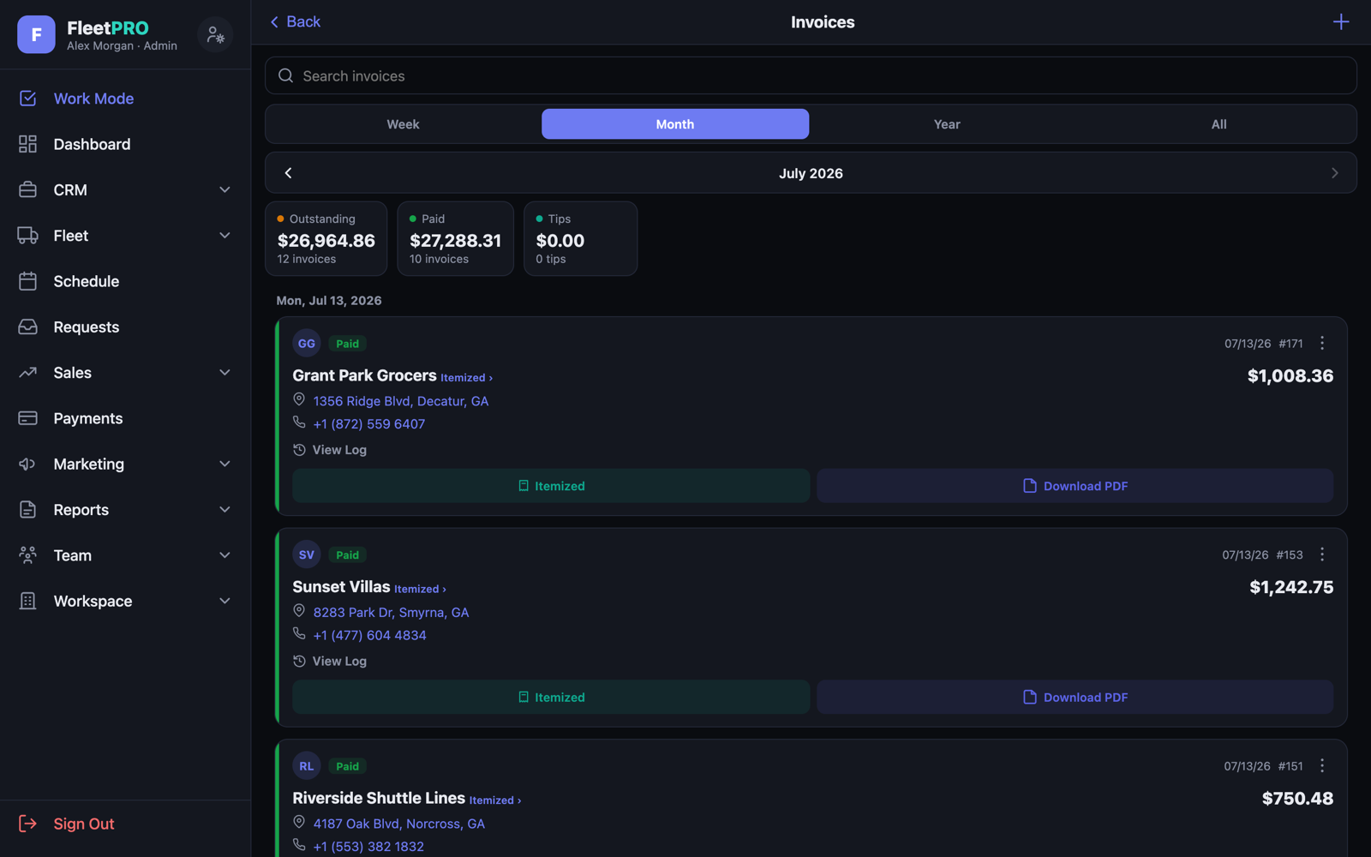This screenshot has height=857, width=1371.
Task: Click the $1,242.75 invoice amount
Action: (x=1291, y=587)
